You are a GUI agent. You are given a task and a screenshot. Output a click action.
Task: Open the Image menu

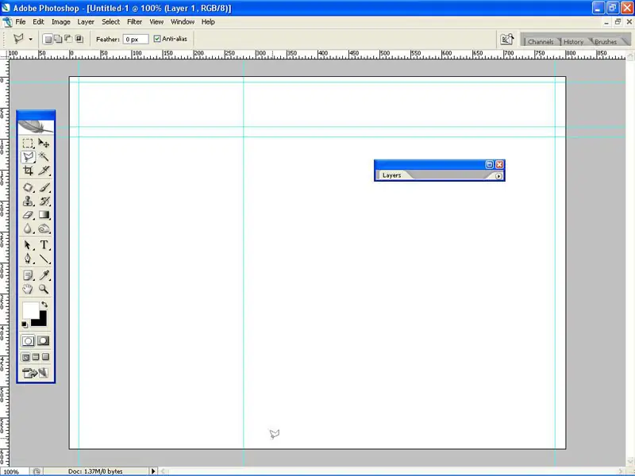(x=61, y=22)
